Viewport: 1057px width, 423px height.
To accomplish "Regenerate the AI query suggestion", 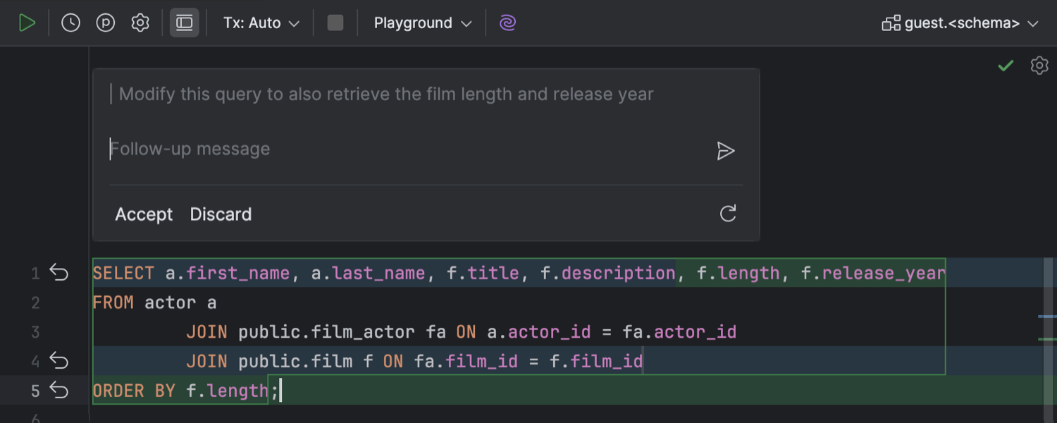I will (727, 214).
